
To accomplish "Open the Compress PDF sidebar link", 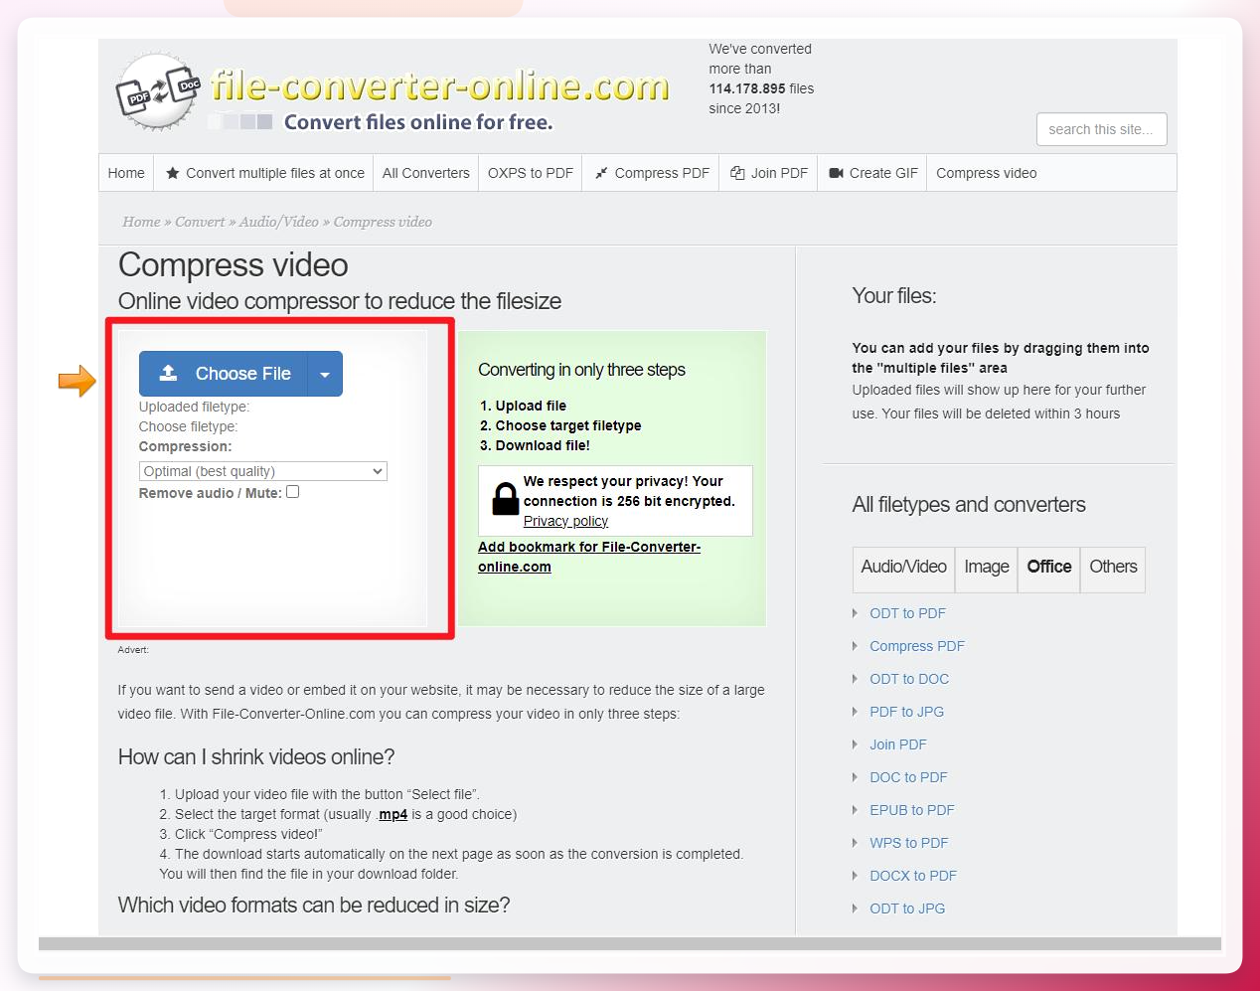I will click(917, 646).
